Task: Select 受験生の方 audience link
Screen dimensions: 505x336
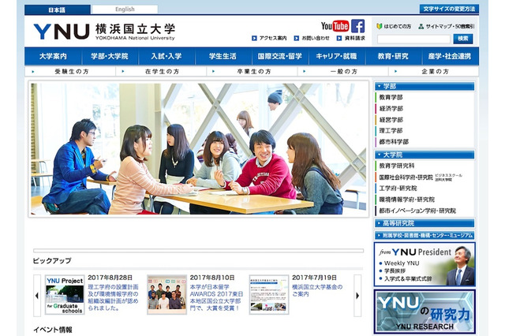Action: click(x=70, y=72)
